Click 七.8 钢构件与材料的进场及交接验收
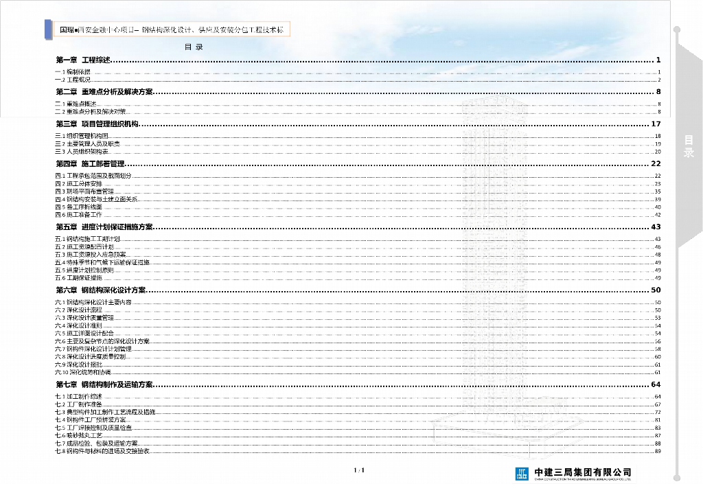This screenshot has width=703, height=497. [358, 451]
